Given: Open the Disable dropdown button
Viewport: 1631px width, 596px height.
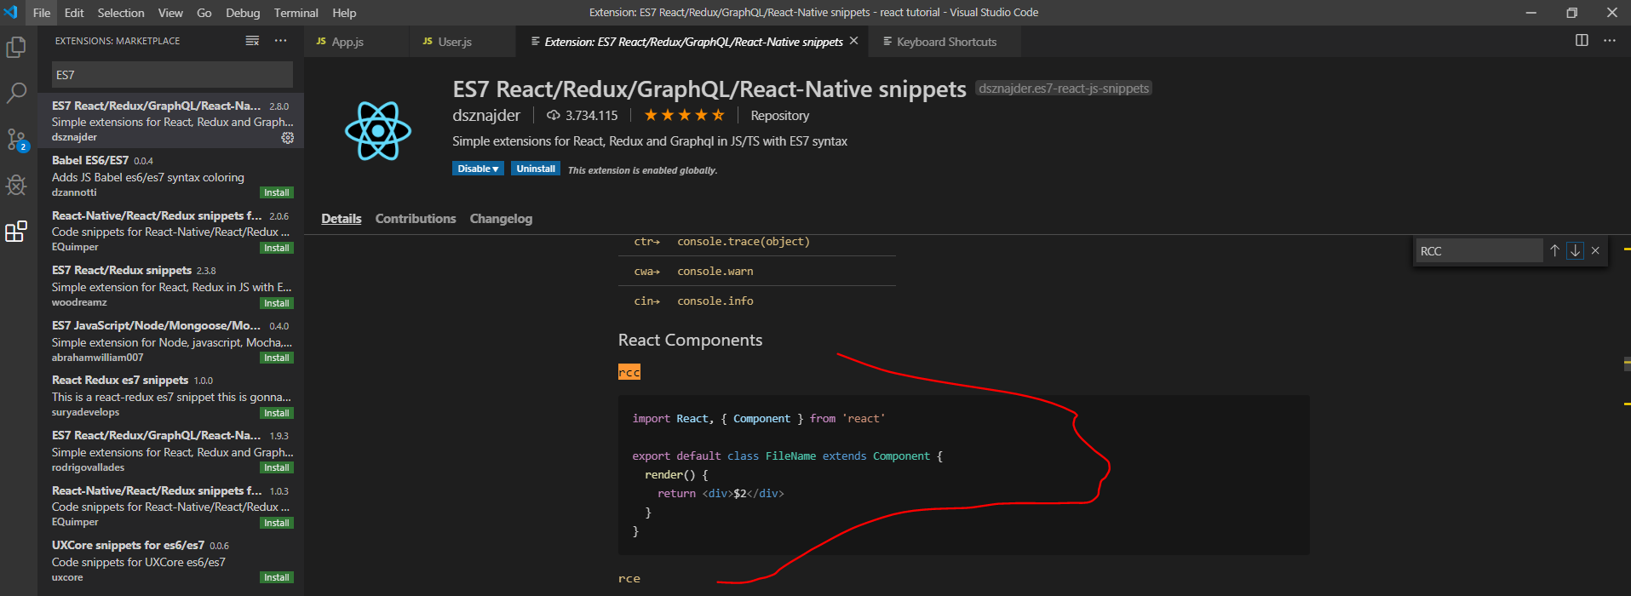Looking at the screenshot, I should click(x=478, y=169).
